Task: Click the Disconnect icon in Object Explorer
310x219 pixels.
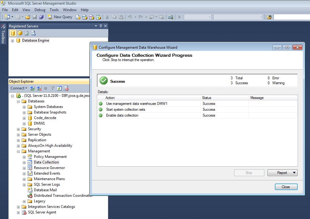Action: [x=39, y=88]
